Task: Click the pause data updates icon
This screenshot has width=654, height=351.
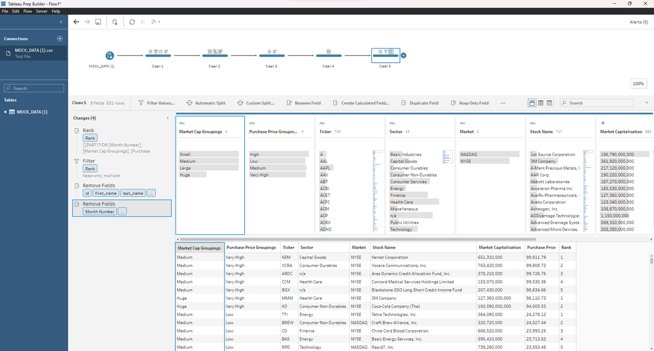Action: click(x=115, y=22)
